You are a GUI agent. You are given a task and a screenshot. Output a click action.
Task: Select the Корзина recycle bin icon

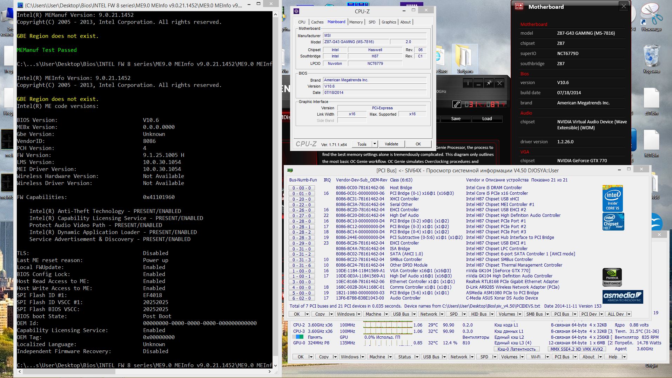651,59
